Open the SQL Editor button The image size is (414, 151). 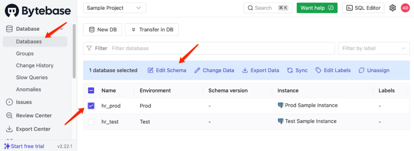pos(363,8)
